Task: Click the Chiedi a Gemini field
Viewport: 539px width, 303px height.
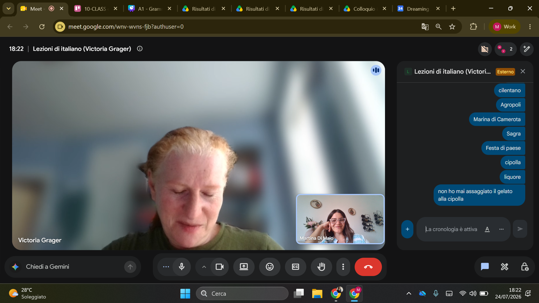Action: tap(73, 267)
